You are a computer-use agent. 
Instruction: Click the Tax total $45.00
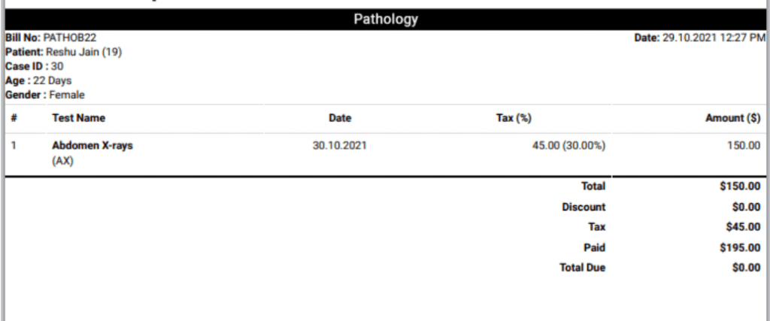click(743, 227)
